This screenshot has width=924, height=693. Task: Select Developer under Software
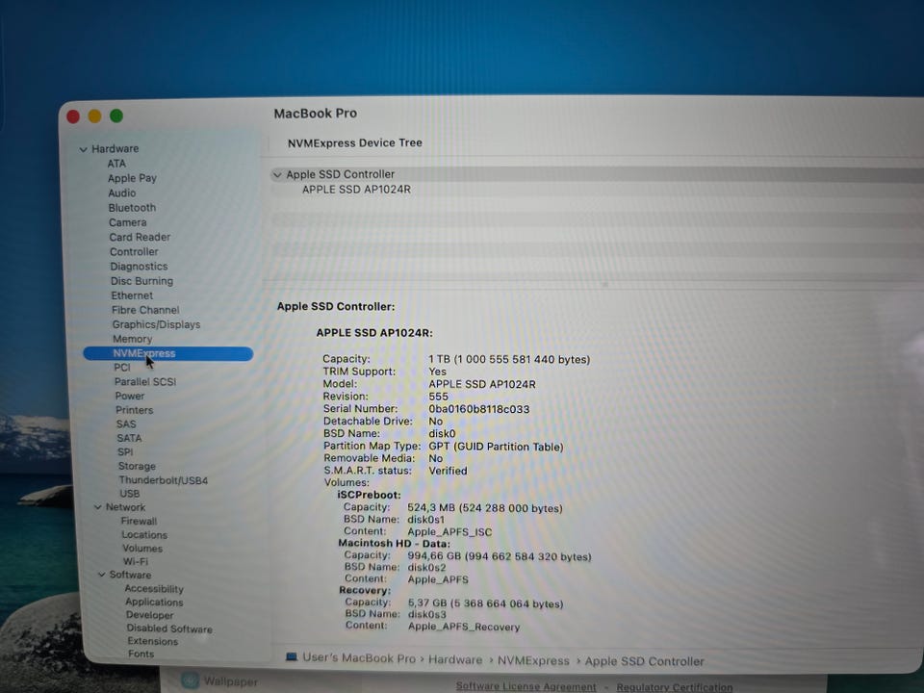click(x=150, y=615)
